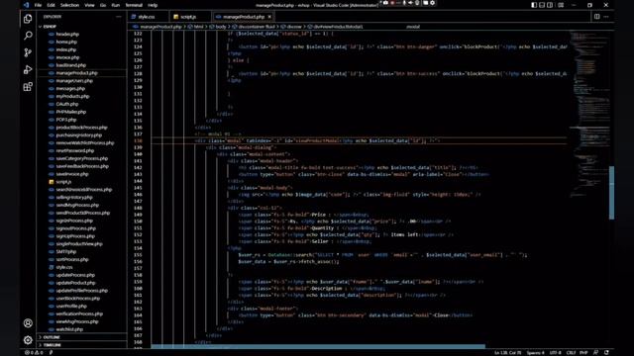Click Ln/Col cursor position in status bar
Image resolution: width=634 pixels, height=356 pixels.
click(508, 352)
